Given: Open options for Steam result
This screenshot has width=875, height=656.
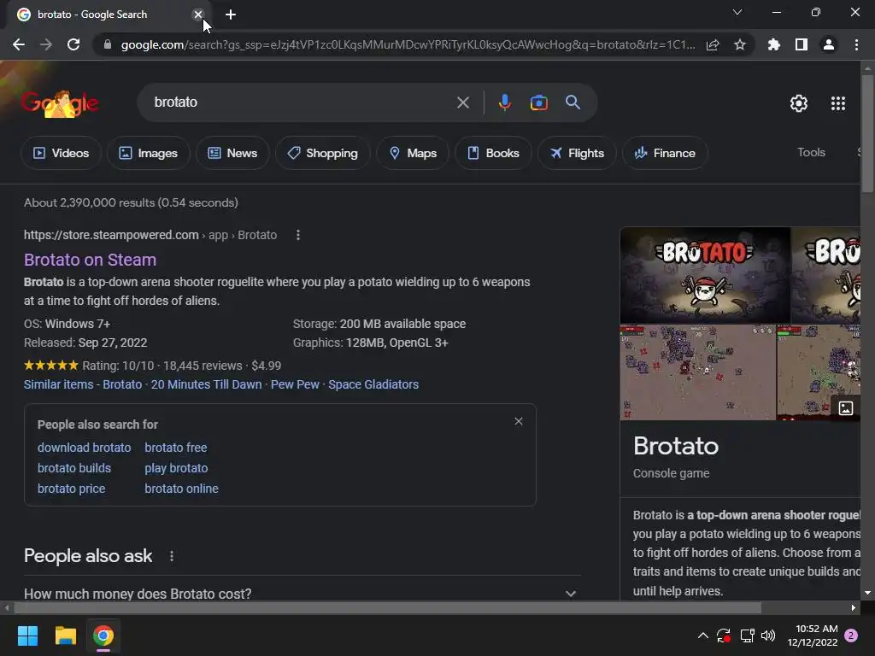Looking at the screenshot, I should 298,236.
